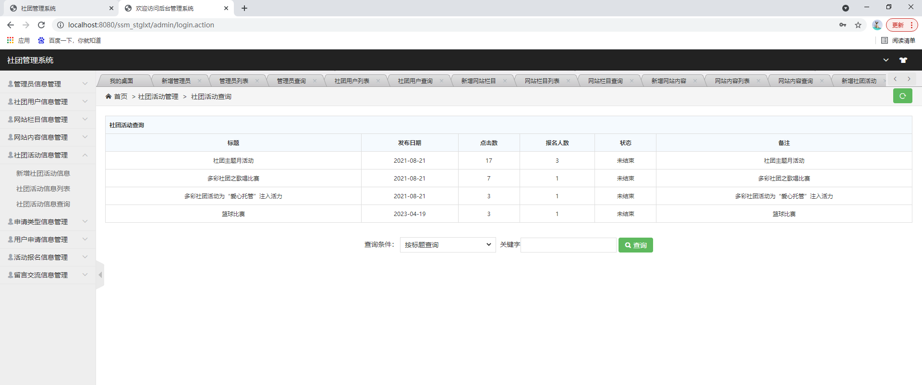Close the 新增网站栏目 tab

coord(505,81)
